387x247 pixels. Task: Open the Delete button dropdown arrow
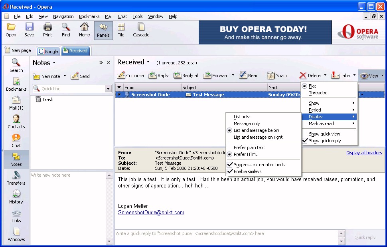coord(325,75)
